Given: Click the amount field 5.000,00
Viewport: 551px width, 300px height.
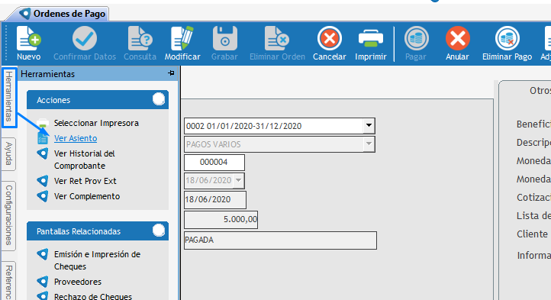Looking at the screenshot, I should [x=221, y=219].
